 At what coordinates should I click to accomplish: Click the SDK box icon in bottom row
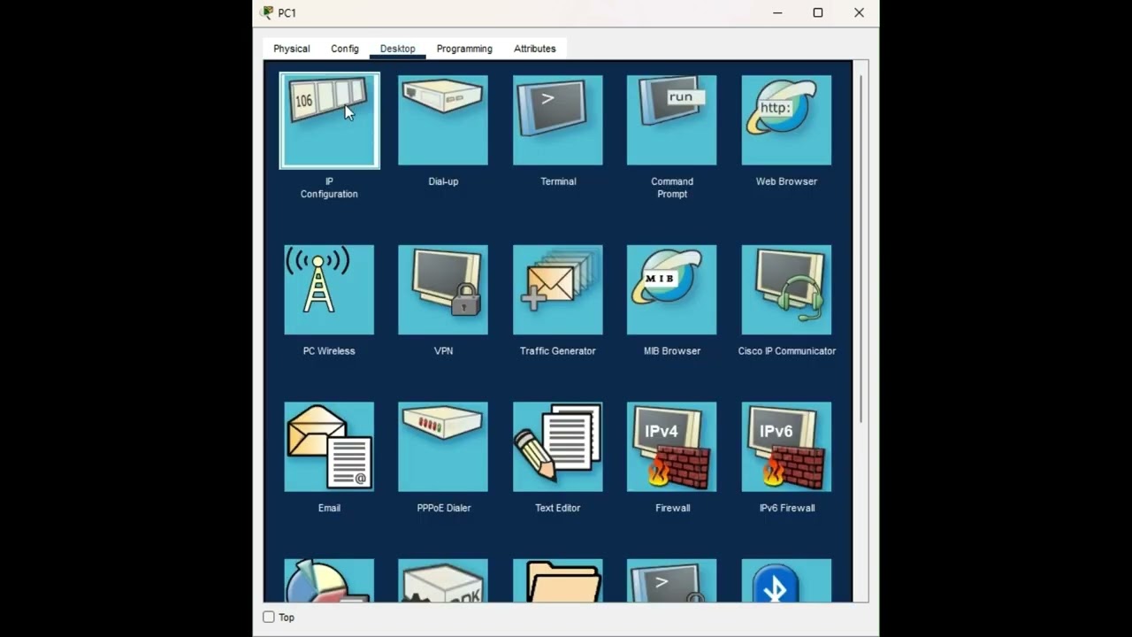(443, 580)
